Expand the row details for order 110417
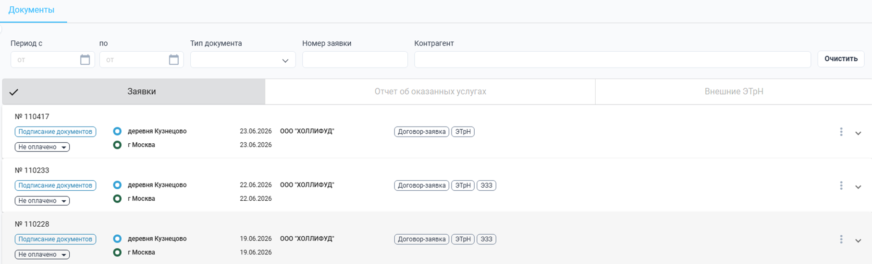This screenshot has height=264, width=872. 858,133
